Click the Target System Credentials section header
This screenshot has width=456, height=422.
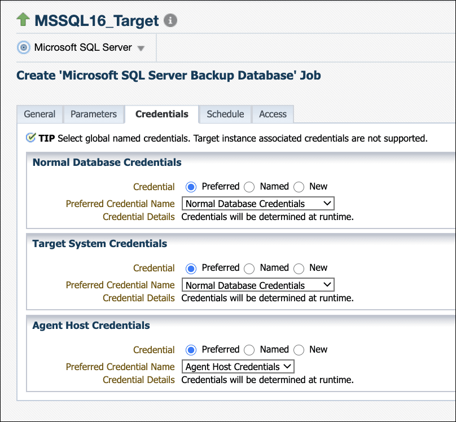pyautogui.click(x=100, y=244)
